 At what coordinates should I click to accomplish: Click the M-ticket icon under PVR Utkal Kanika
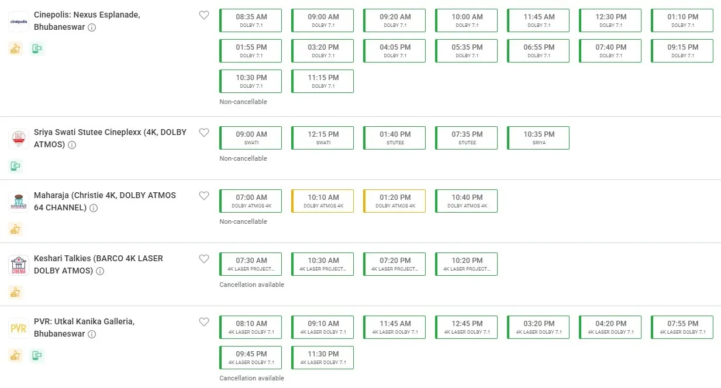click(x=37, y=355)
